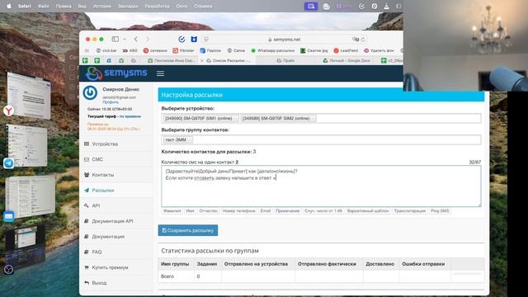Open Документация API in sidebar
The image size is (528, 297).
pyautogui.click(x=112, y=221)
